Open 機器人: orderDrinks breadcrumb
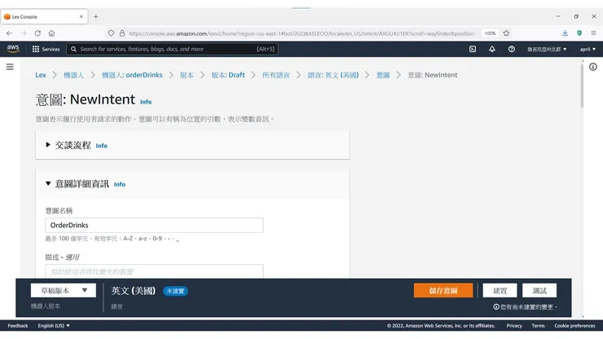The width and height of the screenshot is (603, 339). pyautogui.click(x=132, y=75)
